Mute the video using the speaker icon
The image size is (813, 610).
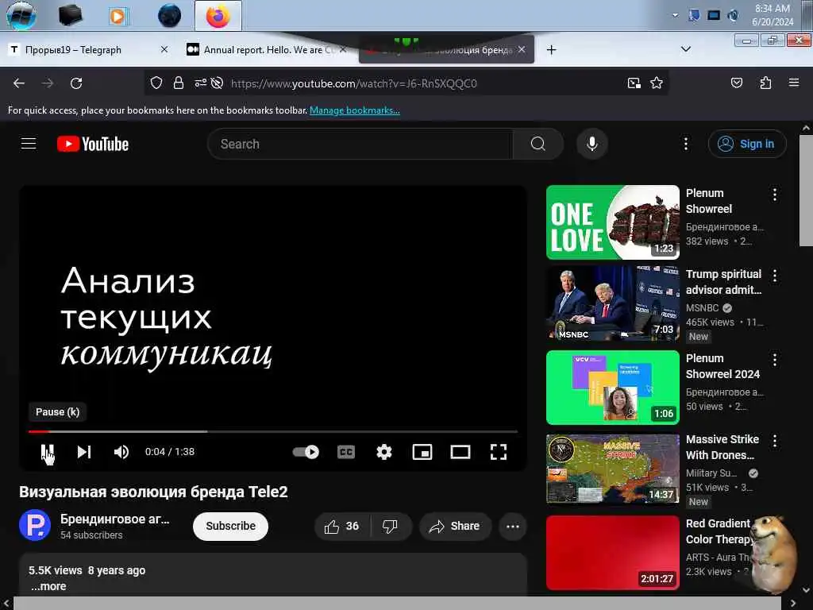[x=121, y=452]
